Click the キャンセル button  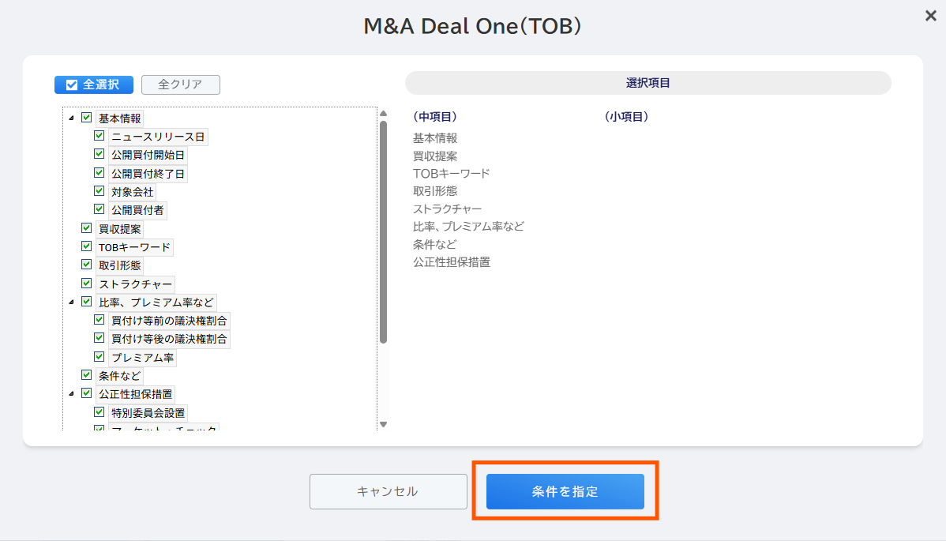(388, 491)
